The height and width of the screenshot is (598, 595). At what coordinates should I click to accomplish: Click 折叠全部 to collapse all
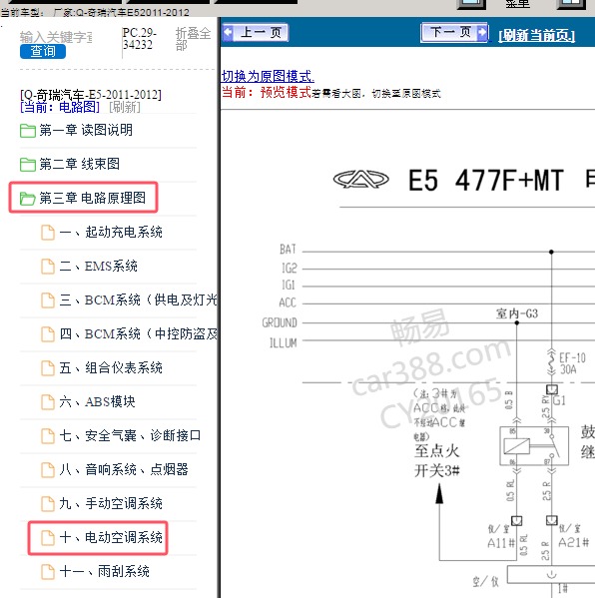click(x=193, y=39)
